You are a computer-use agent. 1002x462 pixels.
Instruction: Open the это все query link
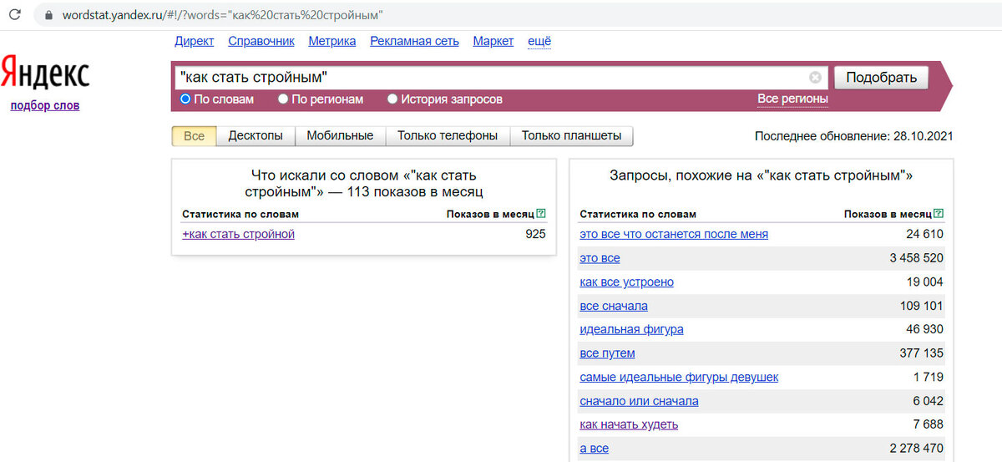[600, 258]
